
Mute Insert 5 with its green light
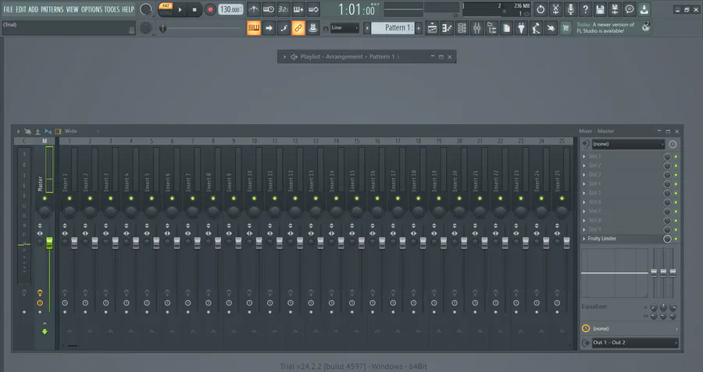click(x=152, y=198)
